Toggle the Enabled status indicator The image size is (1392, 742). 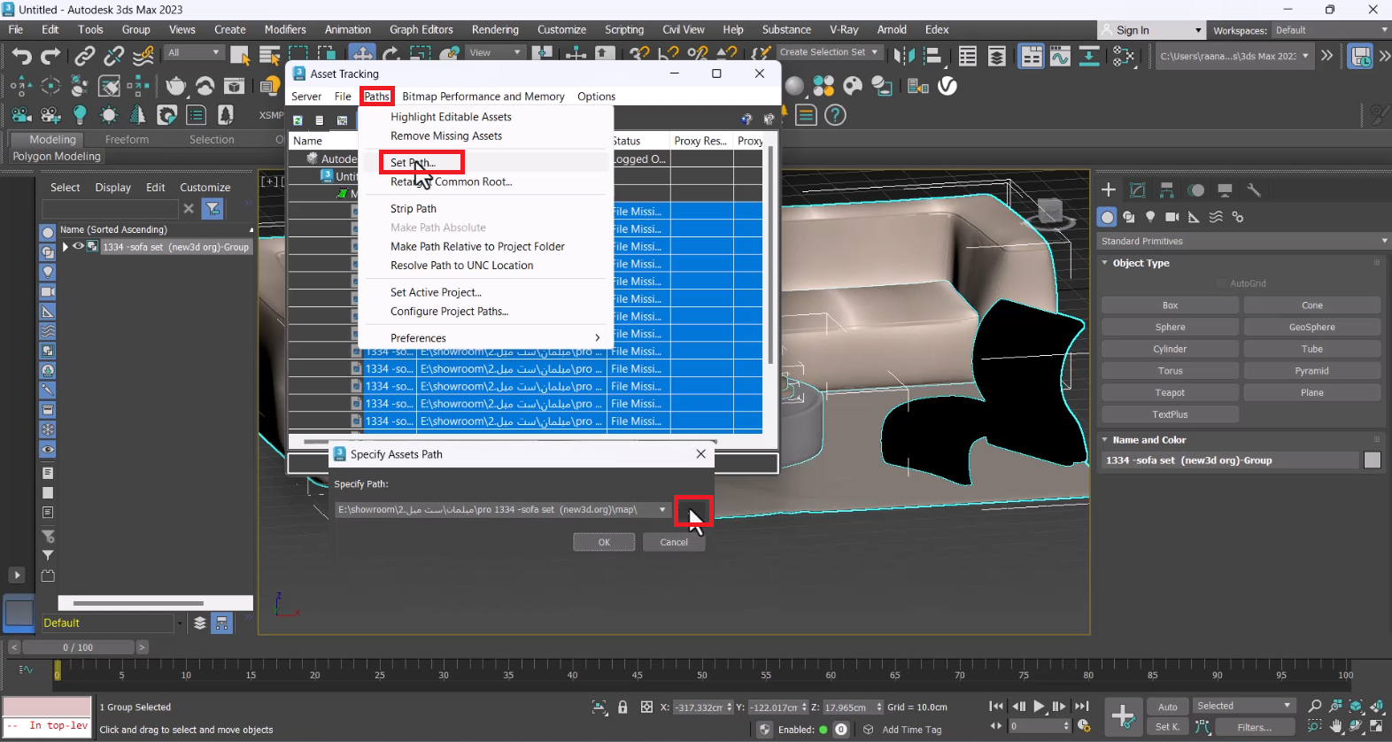point(824,730)
